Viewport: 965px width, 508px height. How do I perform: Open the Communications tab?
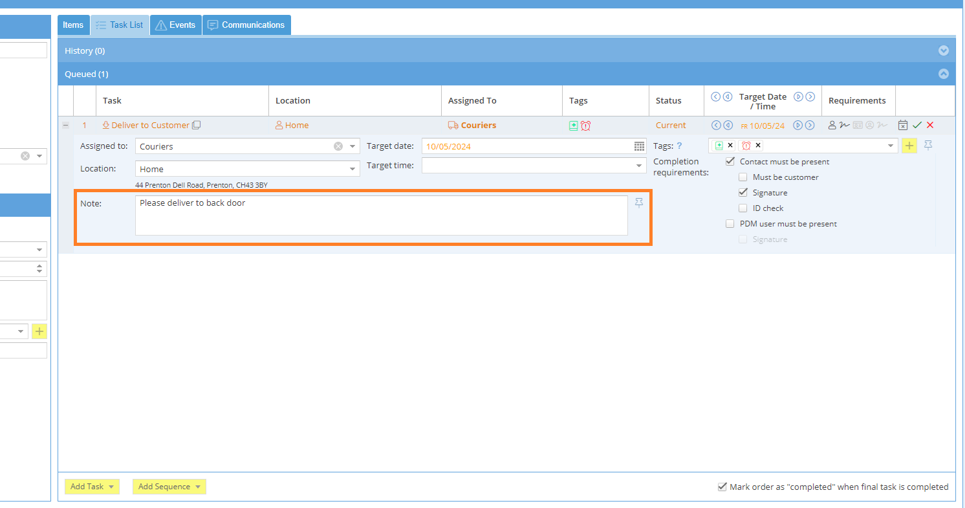(246, 25)
